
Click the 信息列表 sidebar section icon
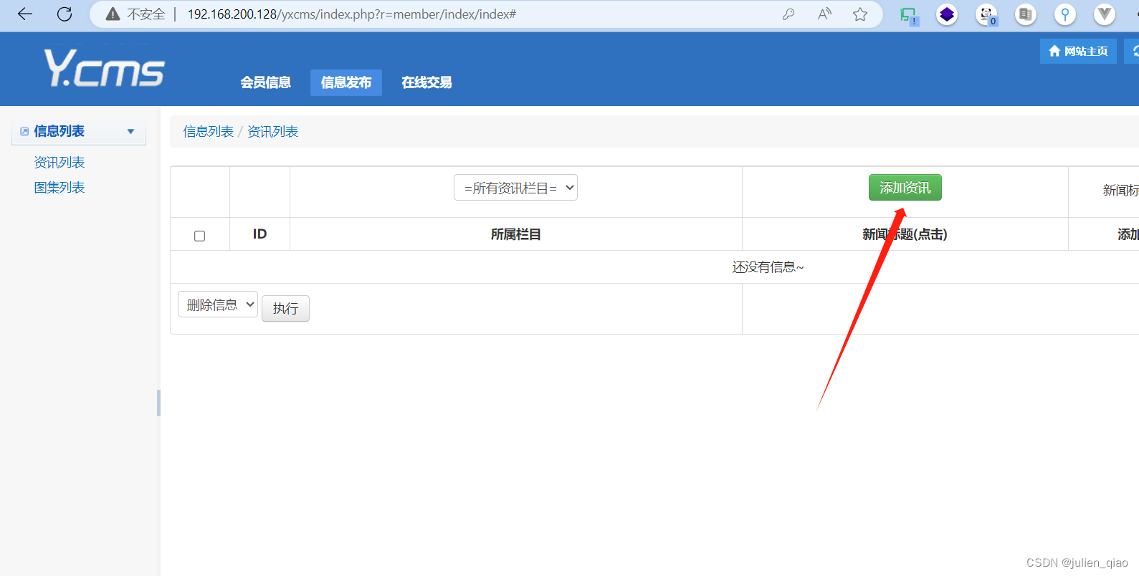(x=24, y=131)
